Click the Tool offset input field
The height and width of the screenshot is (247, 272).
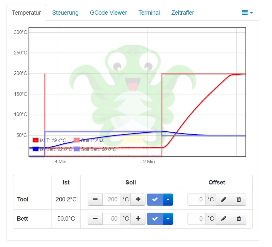[x=197, y=199]
